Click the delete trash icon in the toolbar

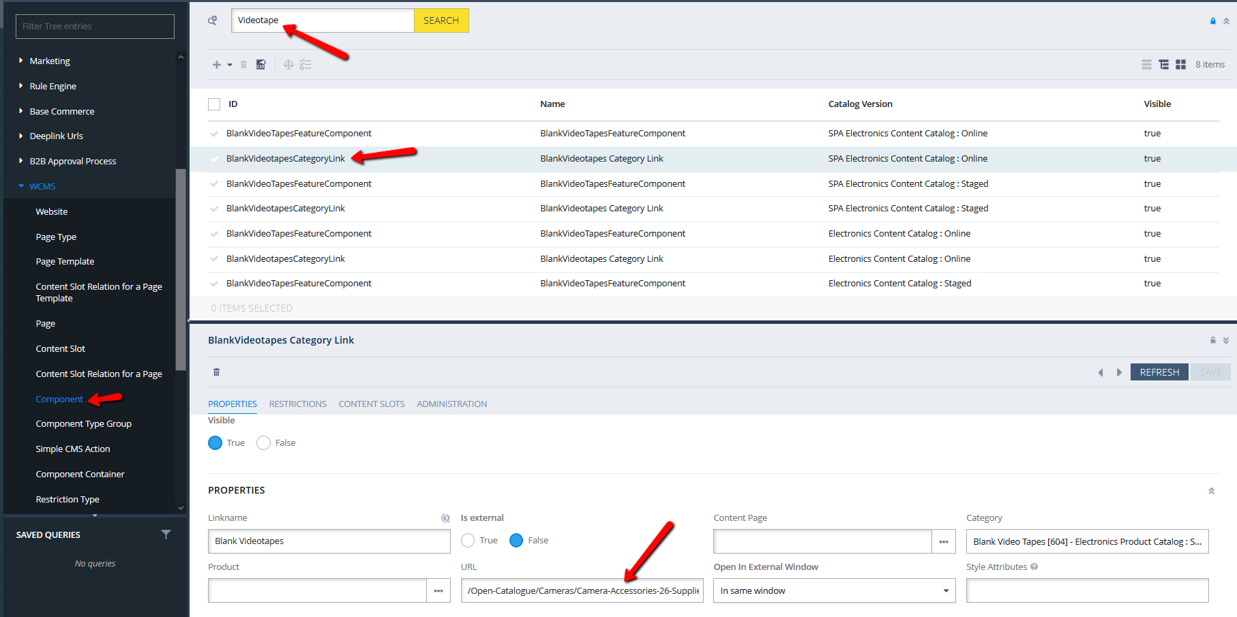point(243,64)
